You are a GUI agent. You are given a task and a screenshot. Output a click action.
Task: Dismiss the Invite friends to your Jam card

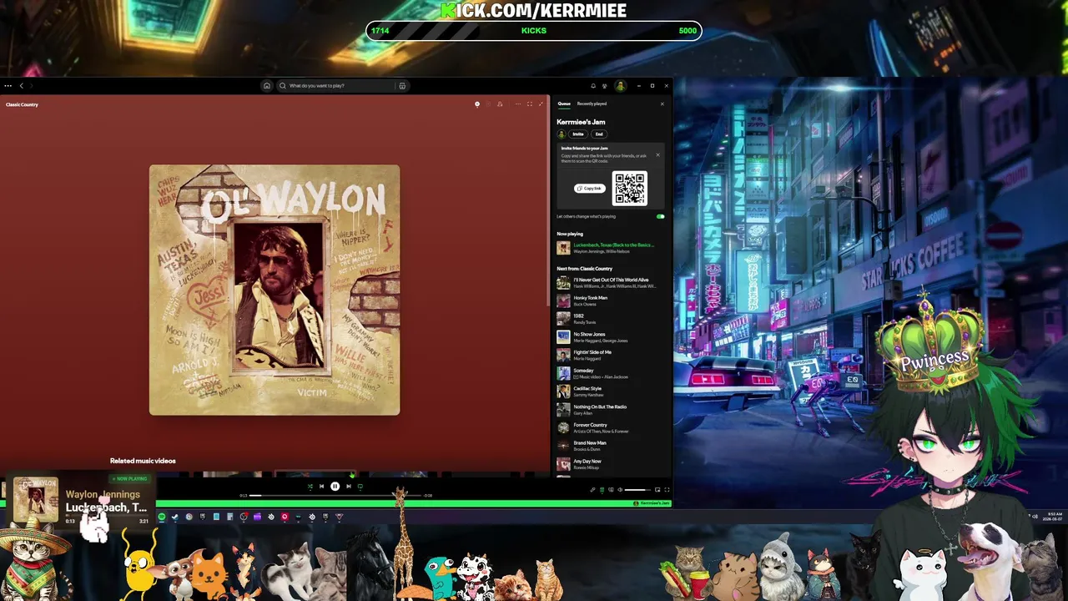click(657, 154)
